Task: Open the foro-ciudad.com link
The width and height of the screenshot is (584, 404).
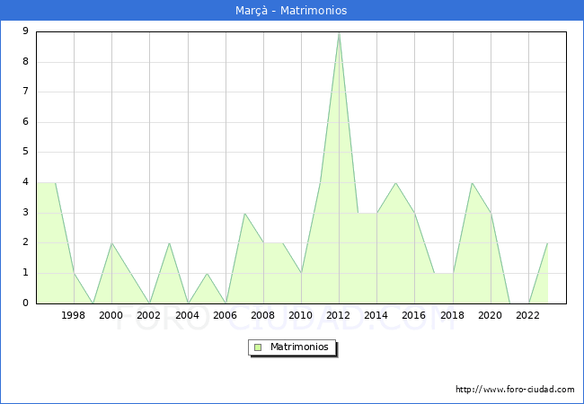Action: (x=515, y=390)
